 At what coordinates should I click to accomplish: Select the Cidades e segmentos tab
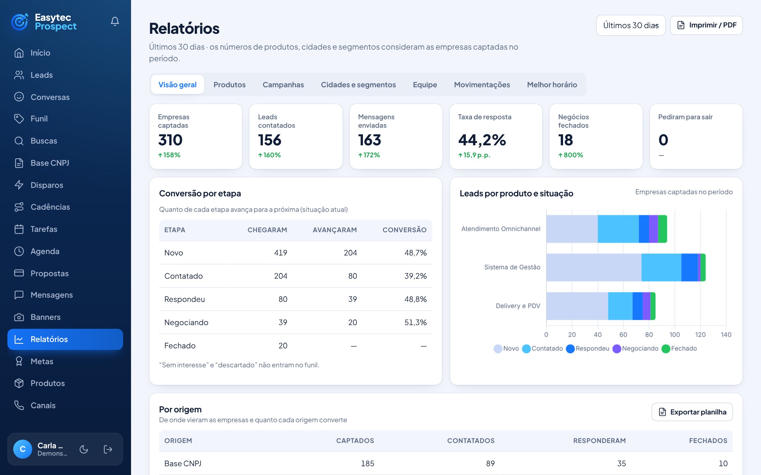(x=358, y=85)
